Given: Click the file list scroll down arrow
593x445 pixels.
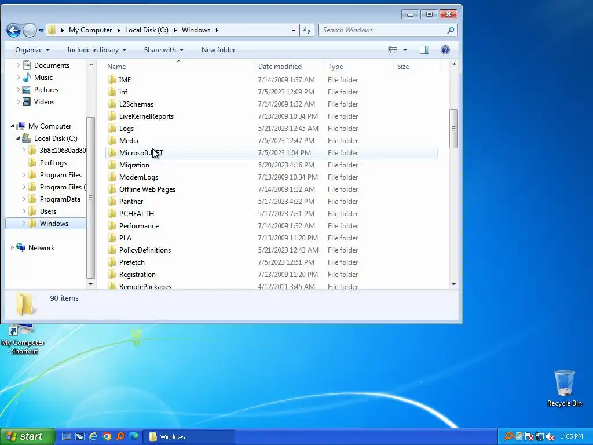Looking at the screenshot, I should point(454,284).
